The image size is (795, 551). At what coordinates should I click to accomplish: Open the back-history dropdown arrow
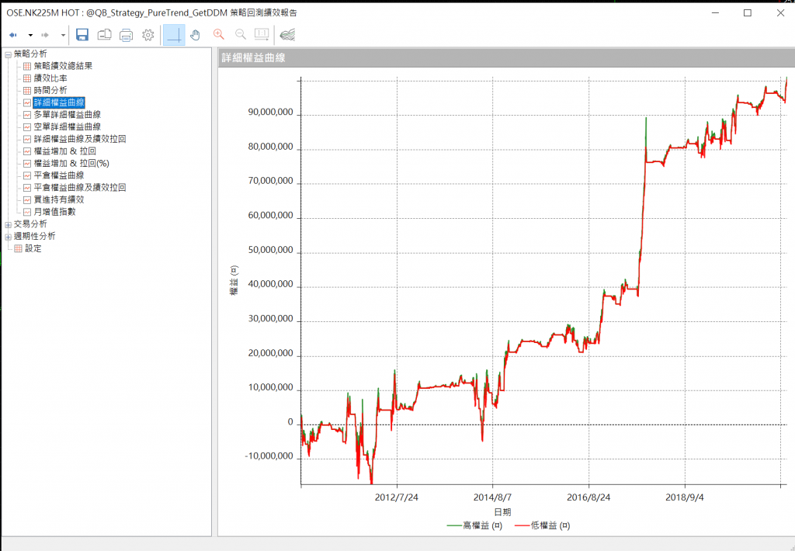tap(30, 36)
